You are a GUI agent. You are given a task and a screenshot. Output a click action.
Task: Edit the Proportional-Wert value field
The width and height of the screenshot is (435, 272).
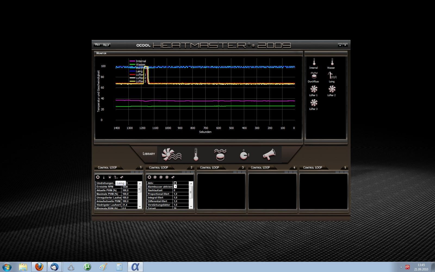pos(181,194)
